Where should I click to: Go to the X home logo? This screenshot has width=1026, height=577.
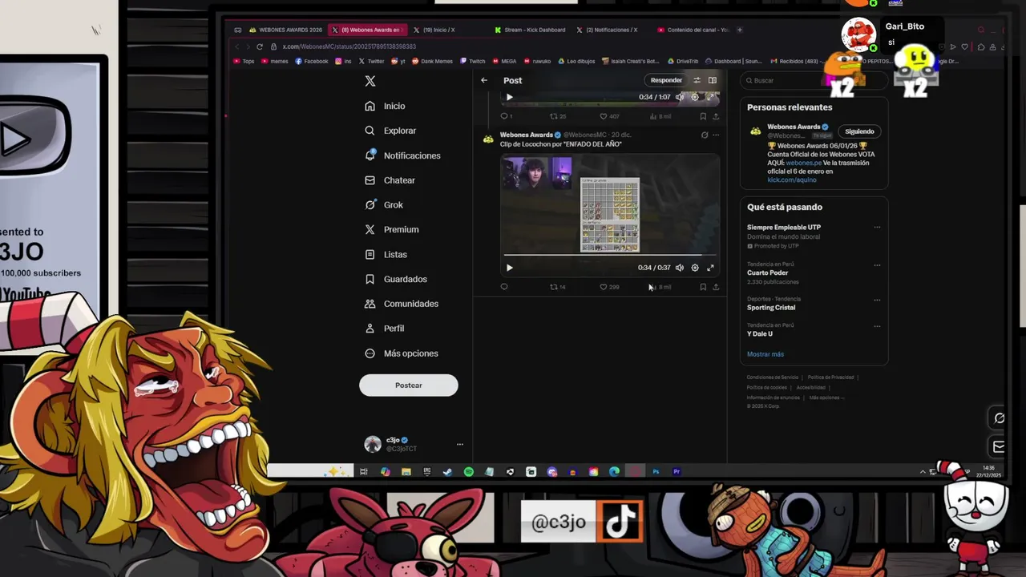coord(370,81)
